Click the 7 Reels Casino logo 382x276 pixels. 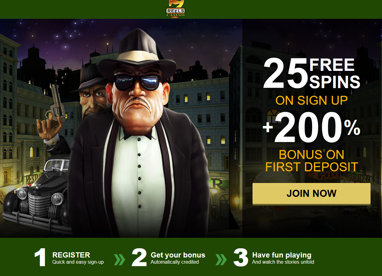pos(175,8)
